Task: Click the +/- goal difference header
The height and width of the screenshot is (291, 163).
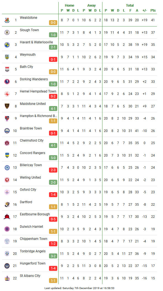Action: (145, 10)
